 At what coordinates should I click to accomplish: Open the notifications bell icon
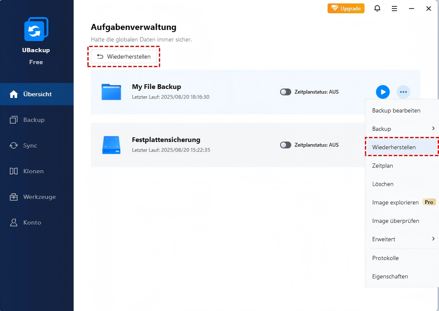coord(377,9)
